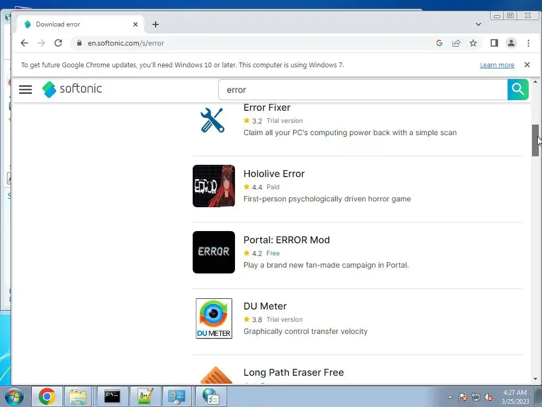View site info via padlock icon
Screen dimensions: 542x407
79,43
